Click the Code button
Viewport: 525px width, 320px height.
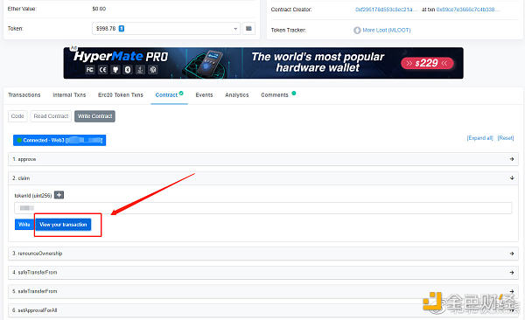pyautogui.click(x=17, y=116)
